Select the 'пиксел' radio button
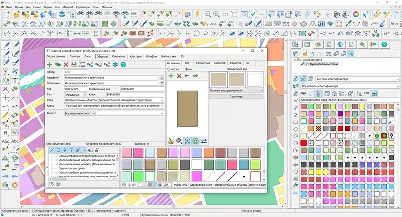Viewport: 402px width, 217px height. 169,69
